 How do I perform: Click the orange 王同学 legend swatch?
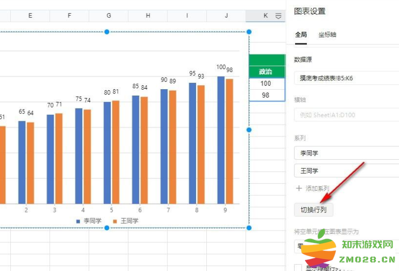click(x=115, y=221)
